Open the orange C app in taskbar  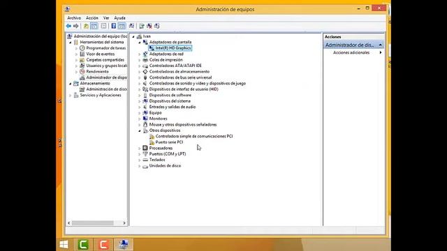[103, 245]
